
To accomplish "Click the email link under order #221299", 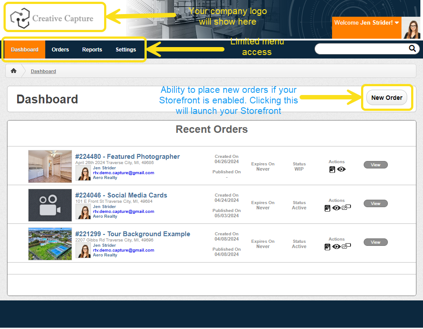I will tap(123, 250).
